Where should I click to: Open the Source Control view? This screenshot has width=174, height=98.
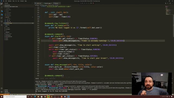pos(2,11)
